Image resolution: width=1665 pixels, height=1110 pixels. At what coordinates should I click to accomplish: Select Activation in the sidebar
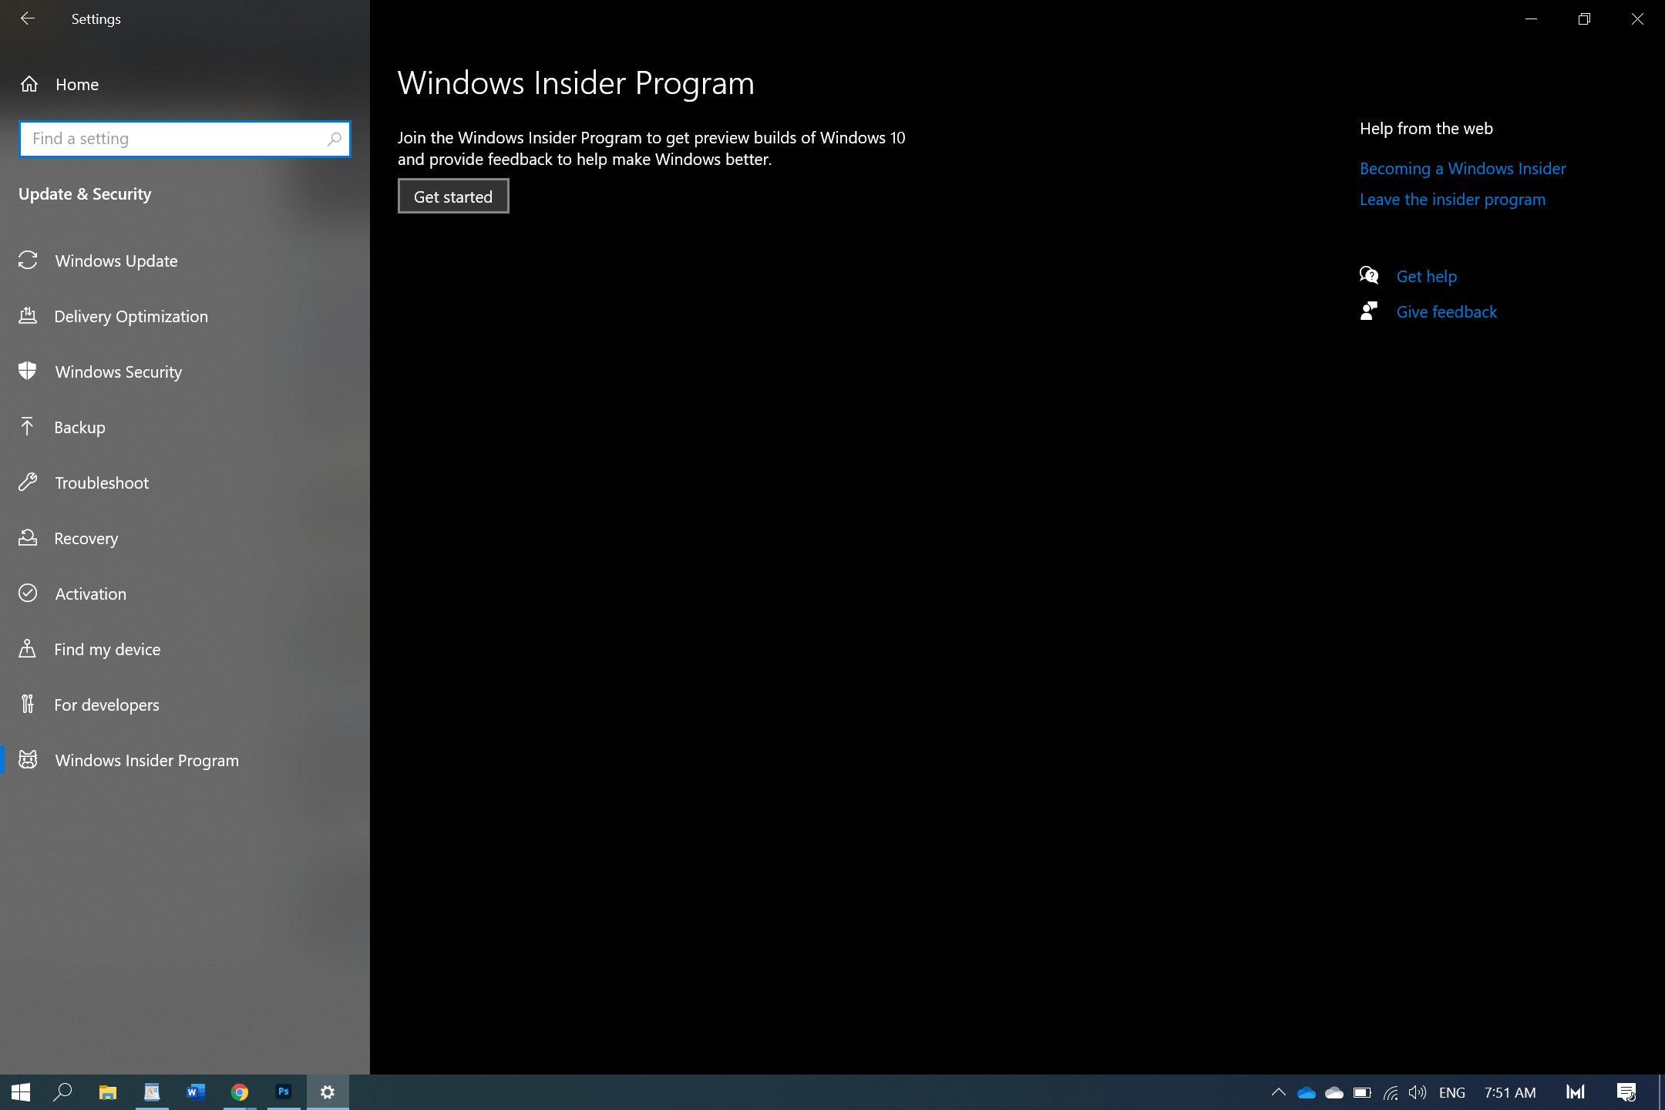coord(185,594)
